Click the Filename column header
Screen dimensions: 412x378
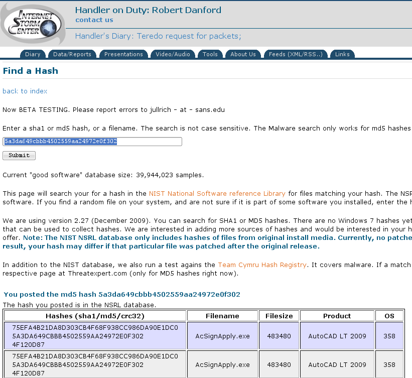pos(222,316)
